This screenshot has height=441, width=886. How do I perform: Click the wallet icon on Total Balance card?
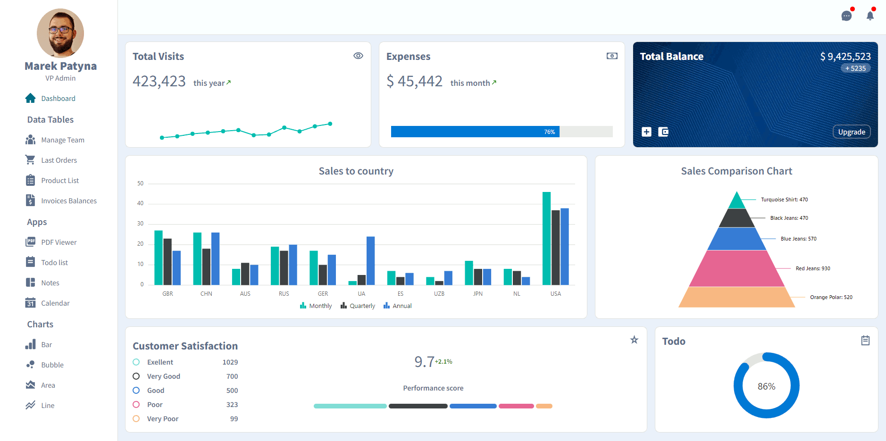[x=663, y=132]
